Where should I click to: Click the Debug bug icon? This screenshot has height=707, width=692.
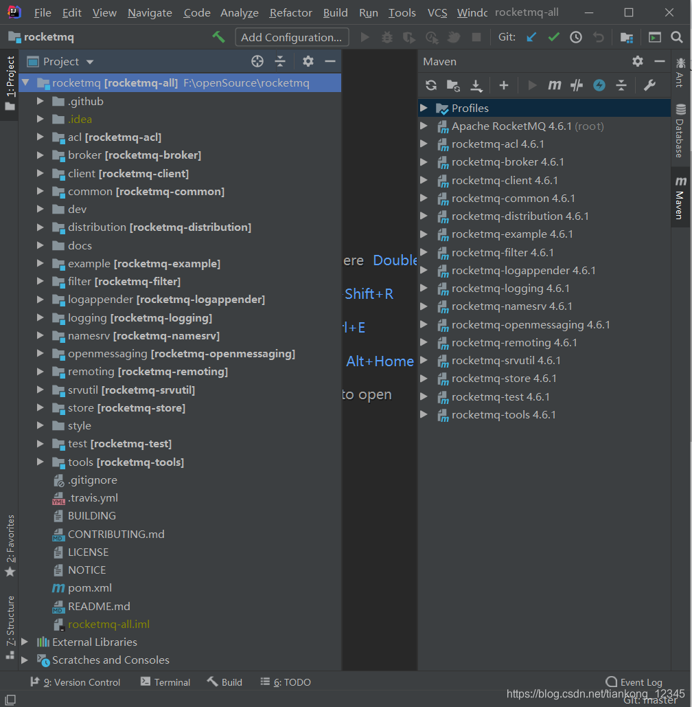click(x=387, y=37)
